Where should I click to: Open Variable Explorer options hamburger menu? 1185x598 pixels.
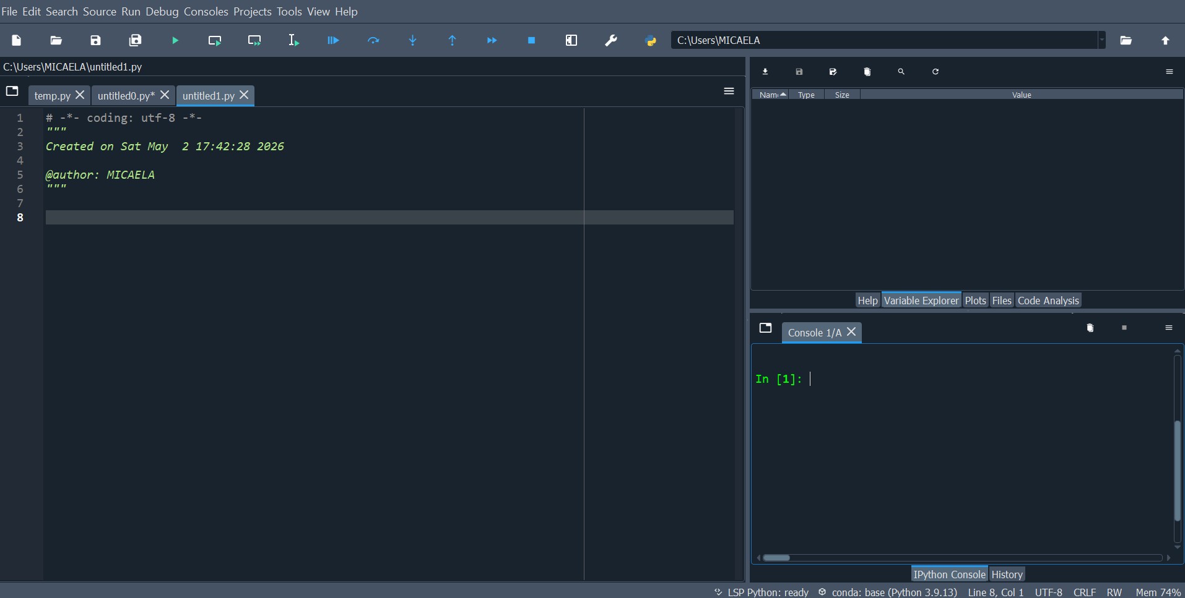(x=1170, y=72)
